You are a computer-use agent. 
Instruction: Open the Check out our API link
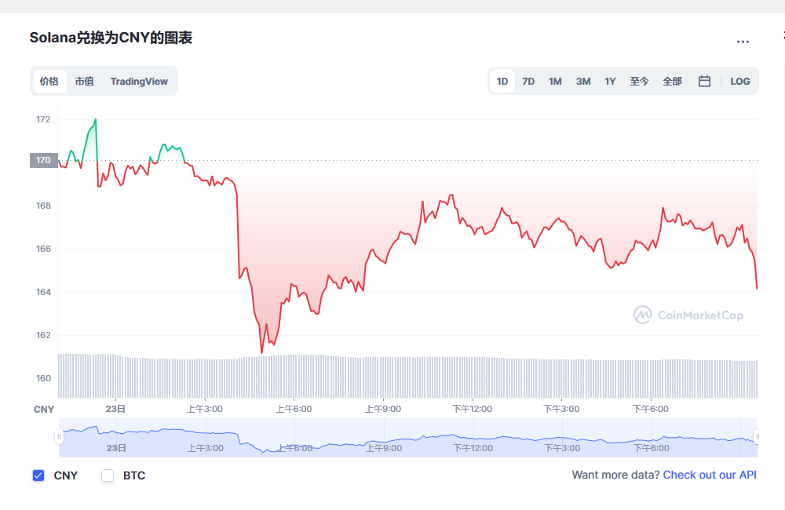(710, 475)
